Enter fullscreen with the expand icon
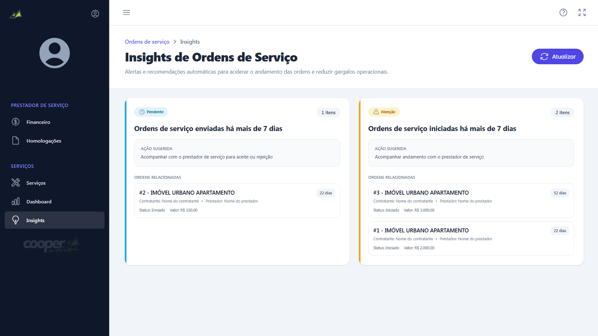The width and height of the screenshot is (598, 336). tap(582, 12)
